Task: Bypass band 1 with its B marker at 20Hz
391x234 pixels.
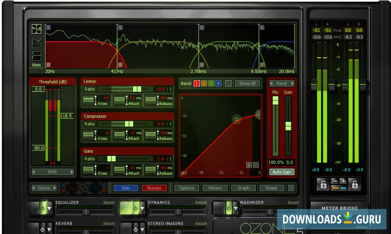Action: click(x=49, y=65)
